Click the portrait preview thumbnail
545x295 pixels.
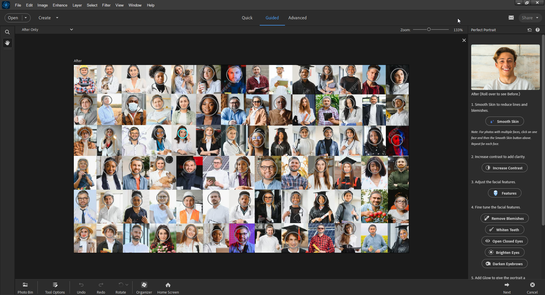tap(505, 67)
